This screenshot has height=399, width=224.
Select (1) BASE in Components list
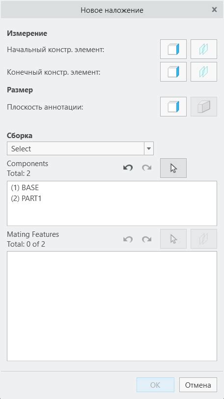(25, 188)
